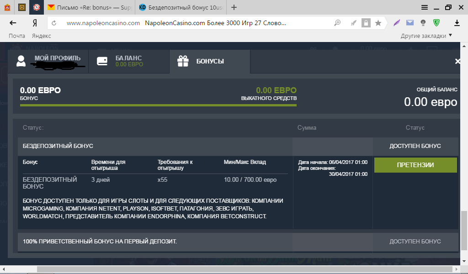Reload the page with the refresh icon
The width and height of the screenshot is (468, 274).
(54, 23)
